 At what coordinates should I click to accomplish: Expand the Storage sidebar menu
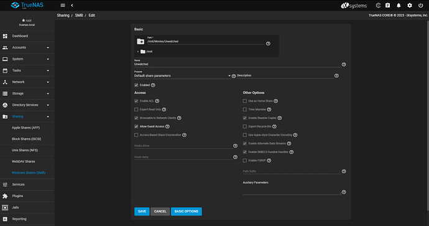pyautogui.click(x=27, y=93)
